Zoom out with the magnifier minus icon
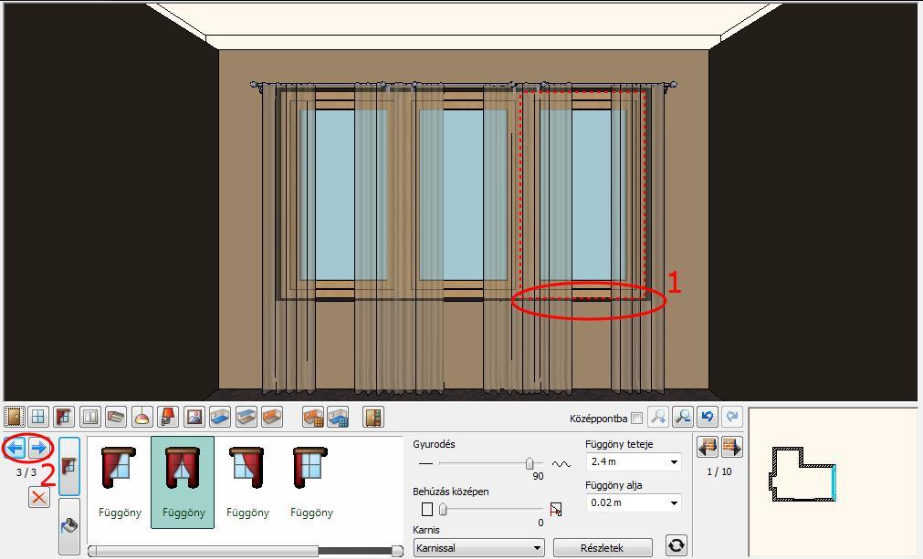The image size is (923, 559). click(683, 418)
